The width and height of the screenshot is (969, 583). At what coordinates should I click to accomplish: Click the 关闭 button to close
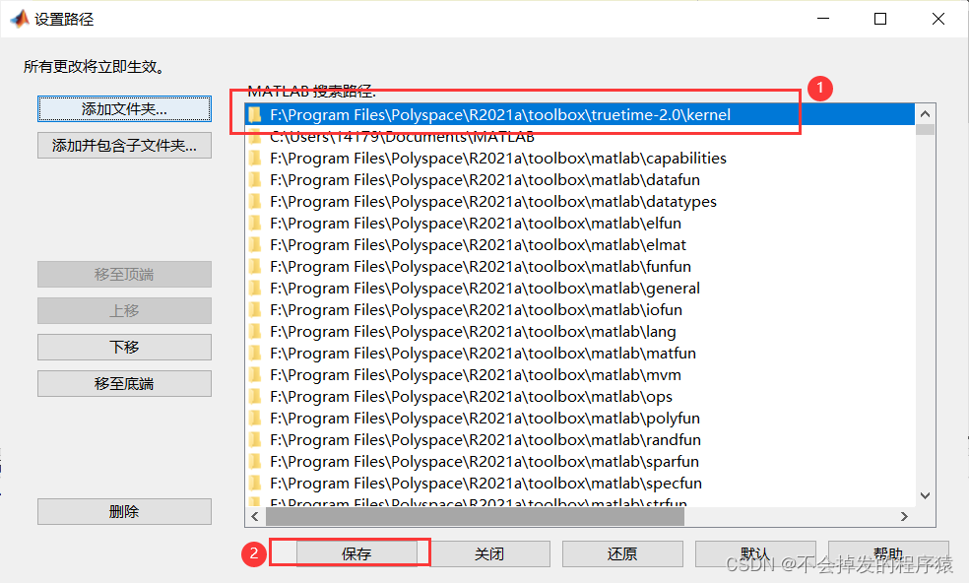tap(491, 553)
